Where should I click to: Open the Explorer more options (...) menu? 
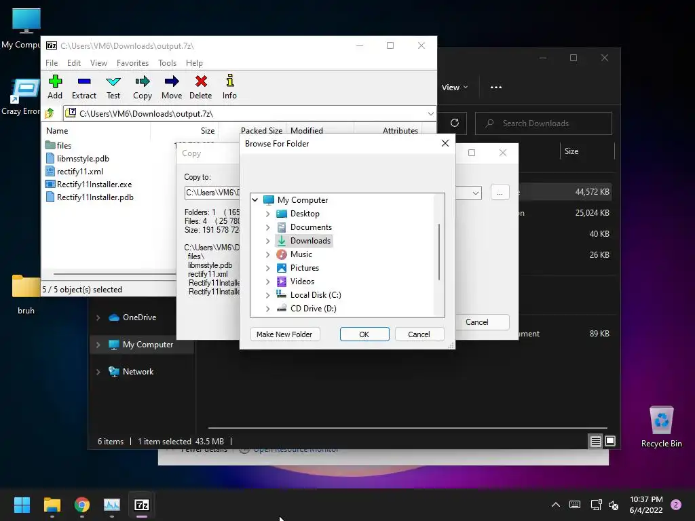coord(496,88)
